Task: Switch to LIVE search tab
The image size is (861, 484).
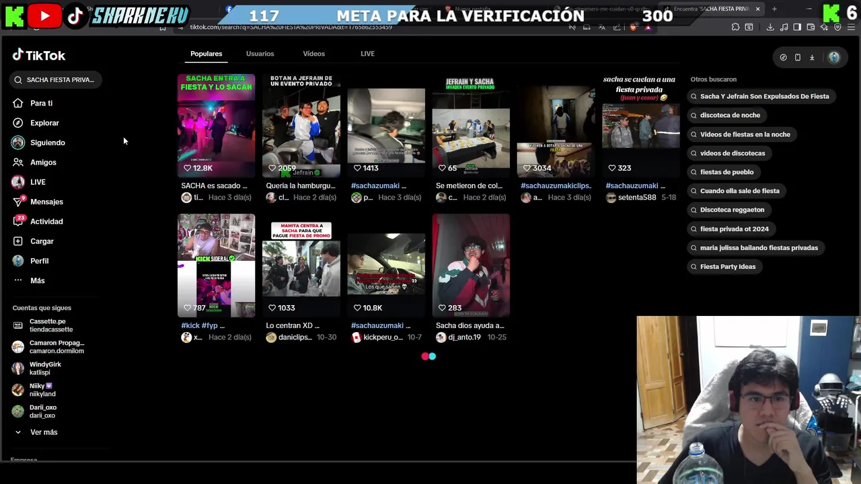Action: pyautogui.click(x=367, y=54)
